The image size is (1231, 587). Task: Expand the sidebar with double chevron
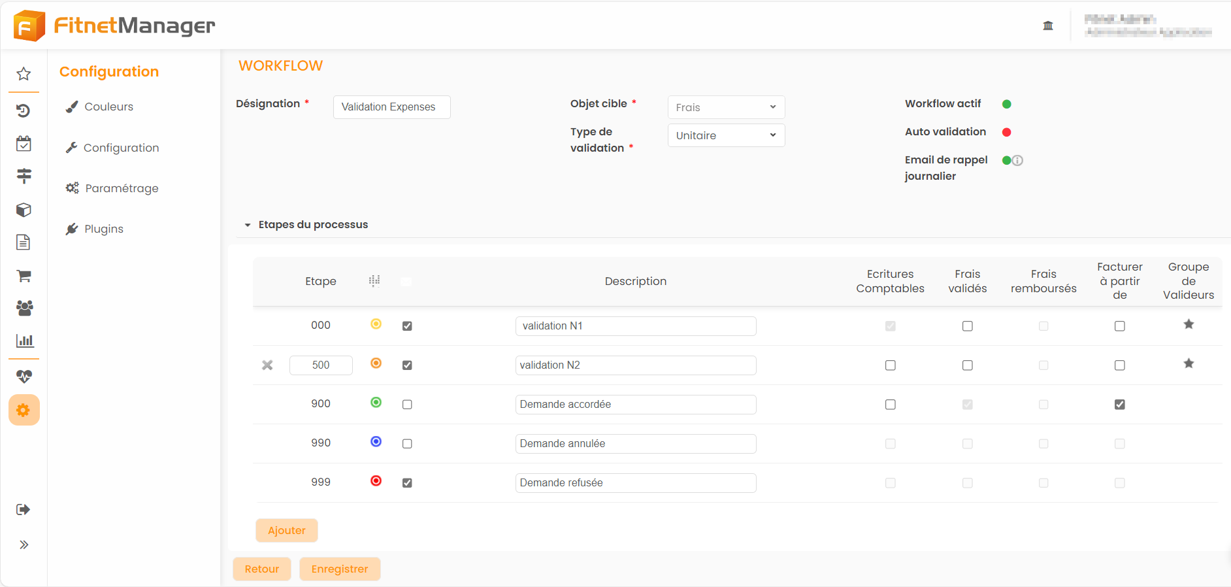coord(24,545)
